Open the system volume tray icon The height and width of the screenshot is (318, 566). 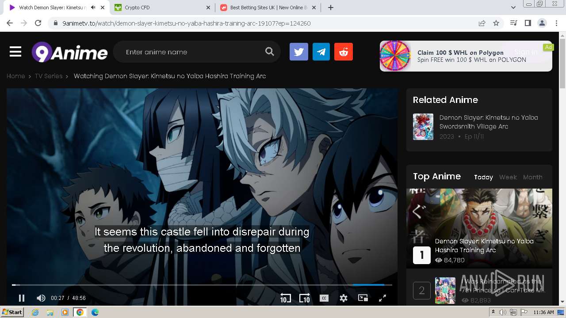coord(503,312)
